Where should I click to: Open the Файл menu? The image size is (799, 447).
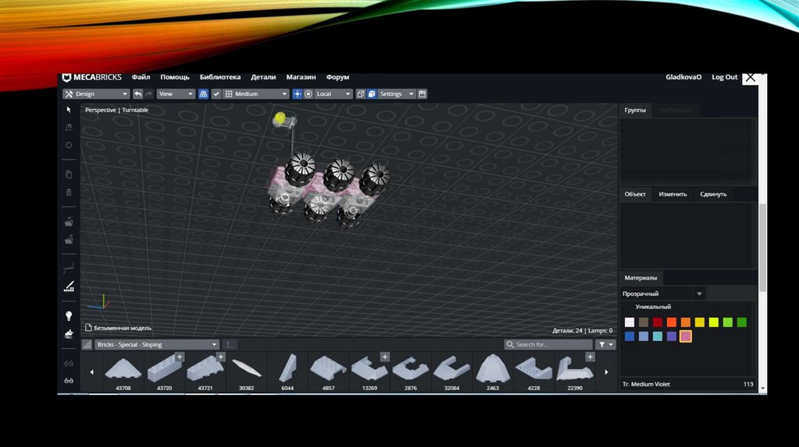click(x=141, y=77)
